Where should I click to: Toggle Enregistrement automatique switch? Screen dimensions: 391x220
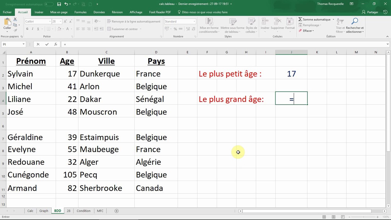[49, 4]
